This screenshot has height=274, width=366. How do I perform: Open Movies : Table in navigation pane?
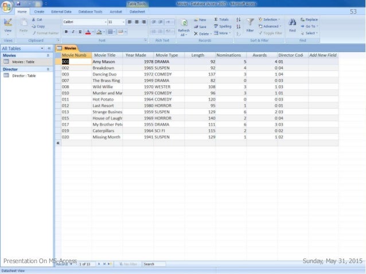pos(26,62)
